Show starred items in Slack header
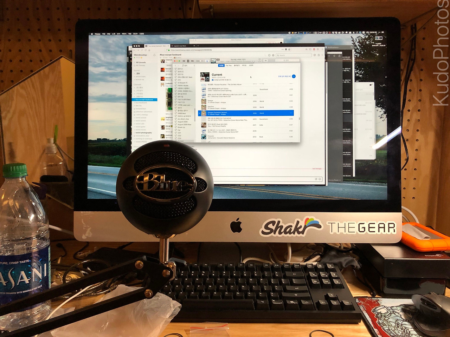This screenshot has width=450, height=337. (319, 55)
